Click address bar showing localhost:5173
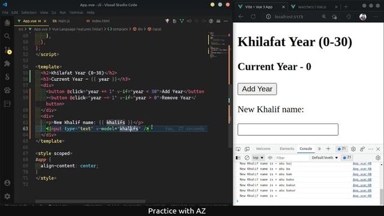This screenshot has width=384, height=216. point(289,17)
